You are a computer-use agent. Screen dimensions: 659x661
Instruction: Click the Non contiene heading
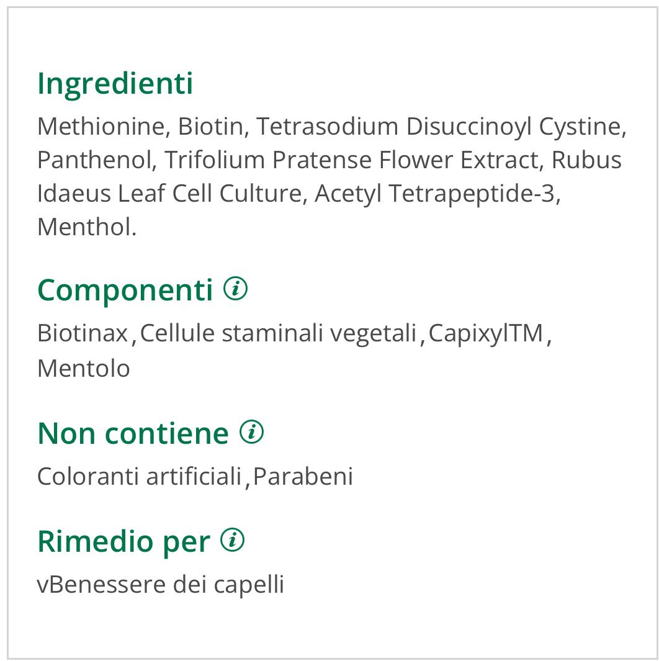tap(133, 433)
